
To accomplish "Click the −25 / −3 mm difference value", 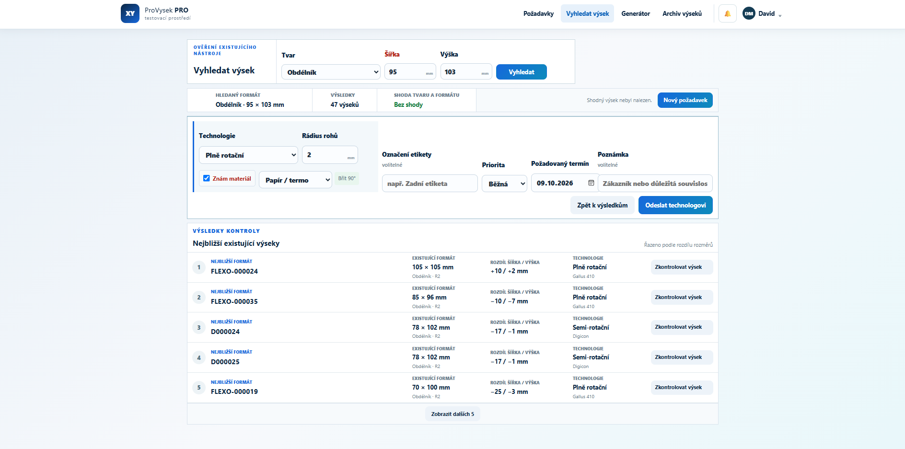I will coord(509,391).
